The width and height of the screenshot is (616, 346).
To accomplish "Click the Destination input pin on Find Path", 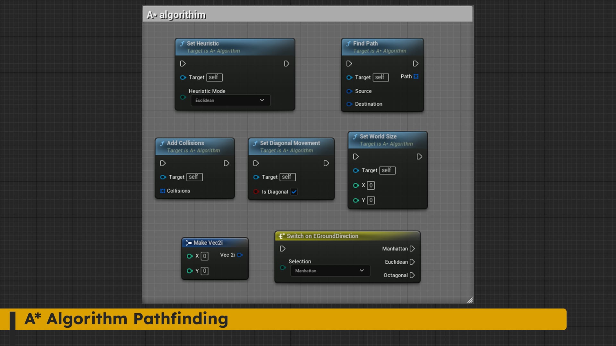I will point(350,104).
